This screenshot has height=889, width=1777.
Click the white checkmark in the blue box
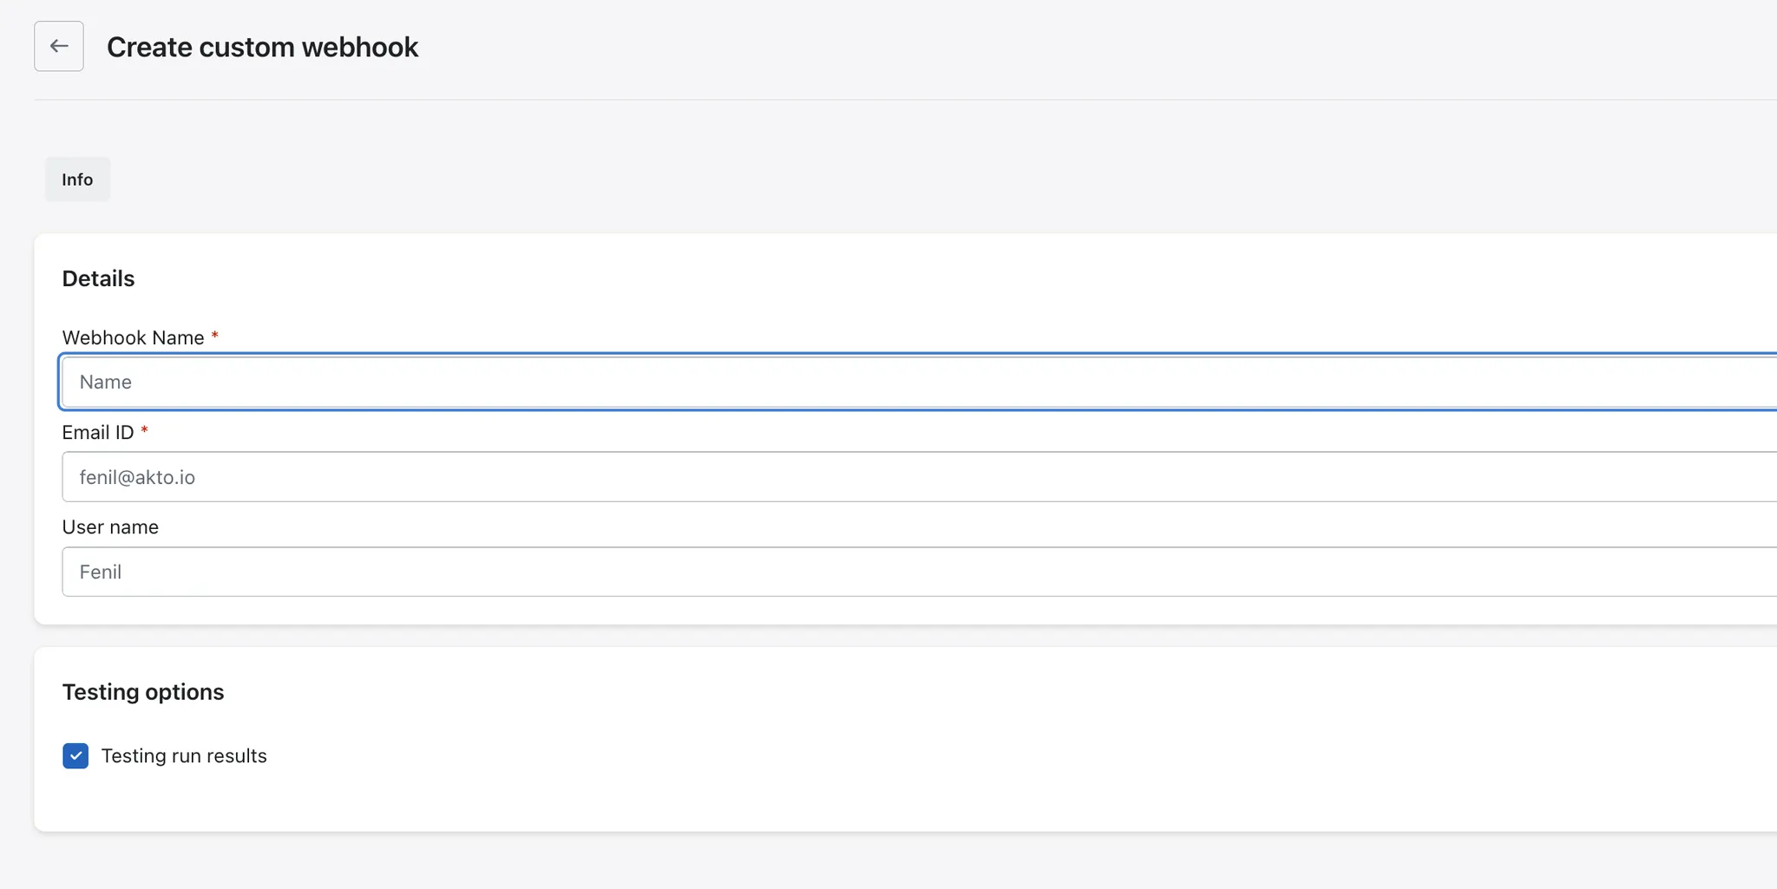pyautogui.click(x=75, y=756)
